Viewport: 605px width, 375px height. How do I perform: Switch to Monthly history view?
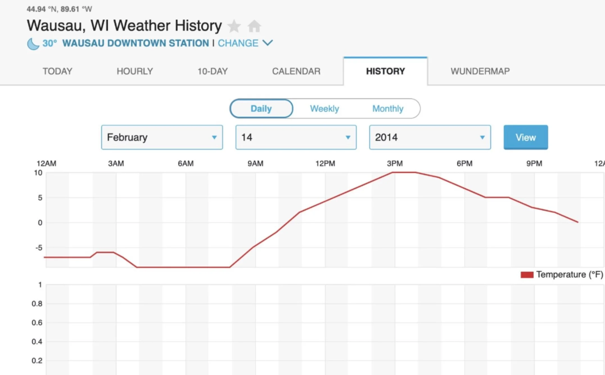(388, 109)
